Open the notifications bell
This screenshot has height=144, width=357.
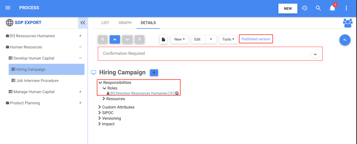coord(332,8)
